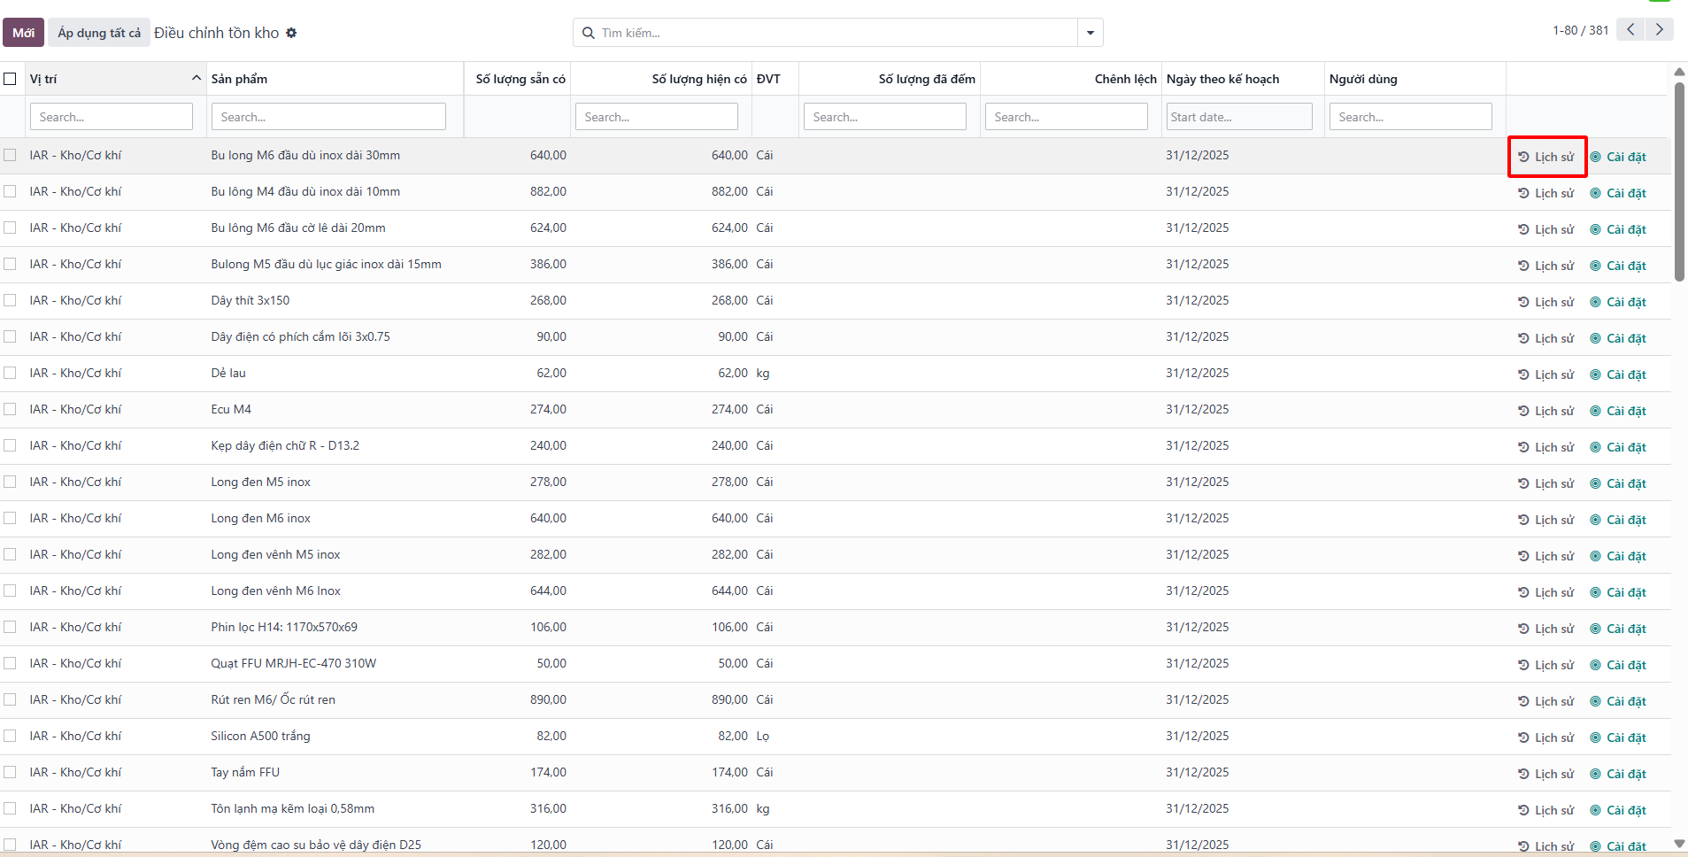Click the Mới button

click(x=24, y=33)
